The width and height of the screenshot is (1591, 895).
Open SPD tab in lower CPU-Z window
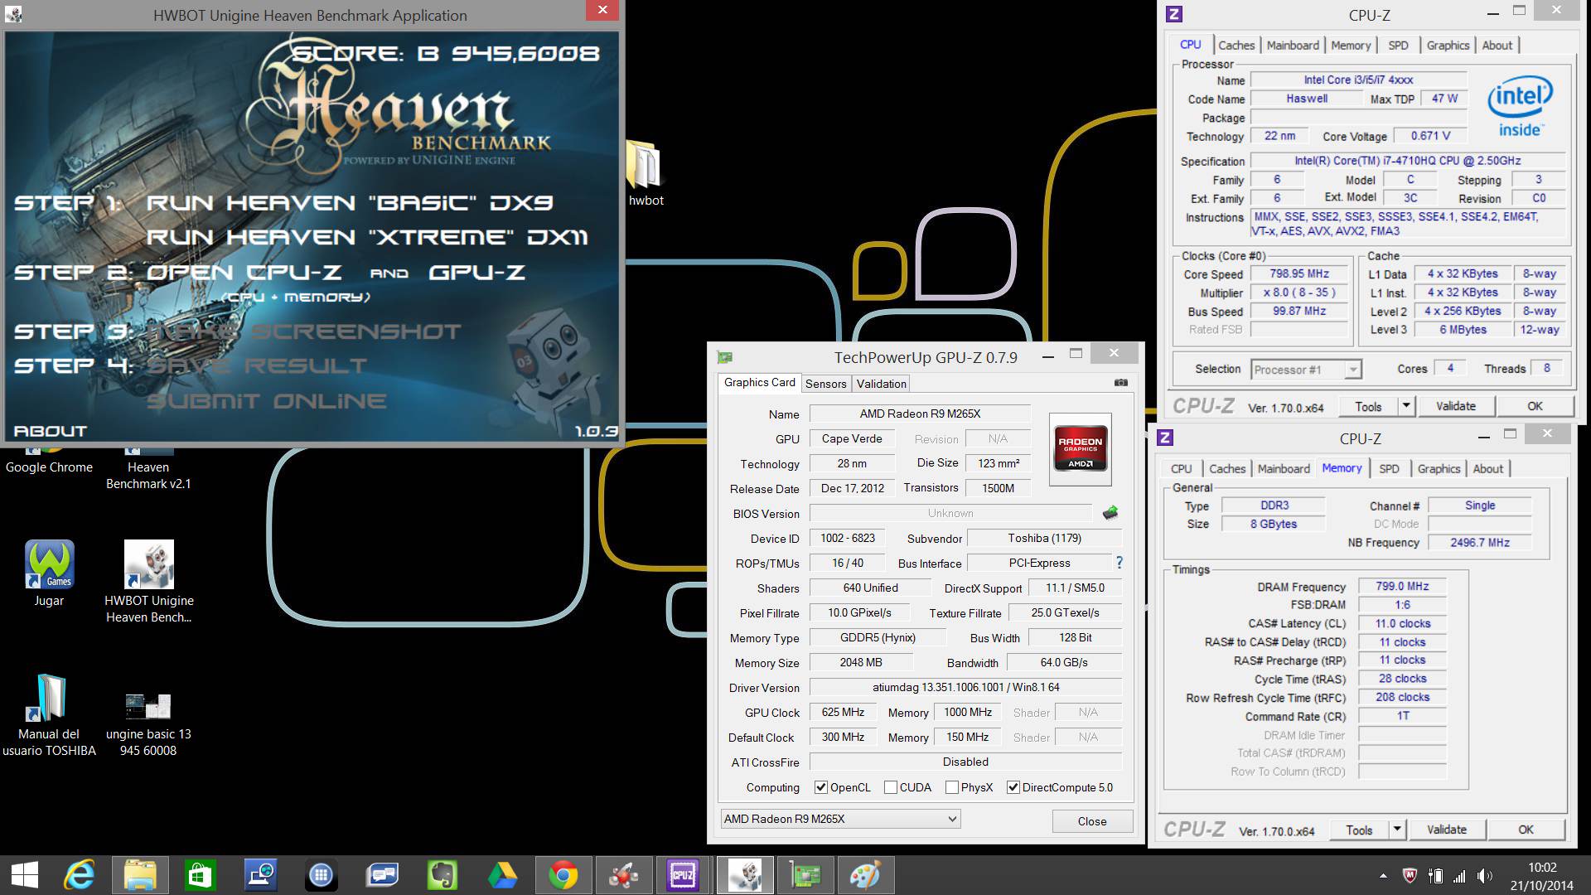pos(1389,469)
